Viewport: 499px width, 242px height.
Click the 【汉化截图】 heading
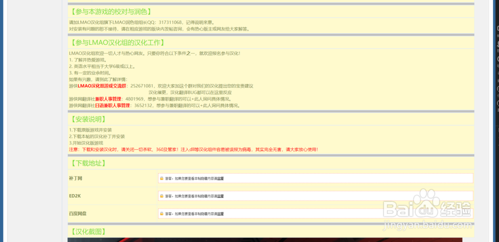[87, 232]
